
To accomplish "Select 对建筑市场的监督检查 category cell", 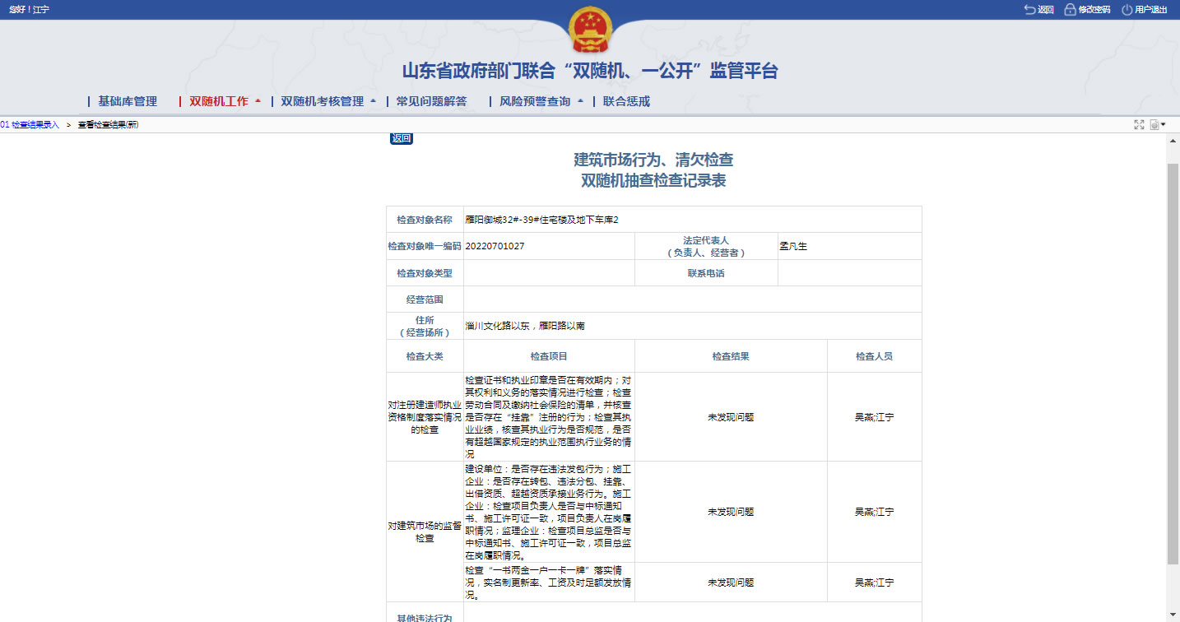I will tap(425, 531).
